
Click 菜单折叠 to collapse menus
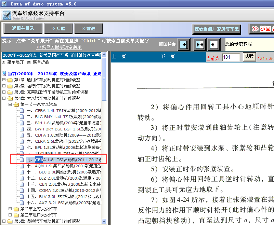point(41,62)
